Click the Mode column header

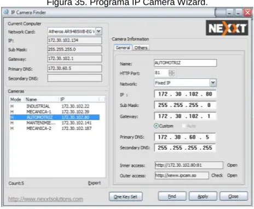pyautogui.click(x=16, y=99)
